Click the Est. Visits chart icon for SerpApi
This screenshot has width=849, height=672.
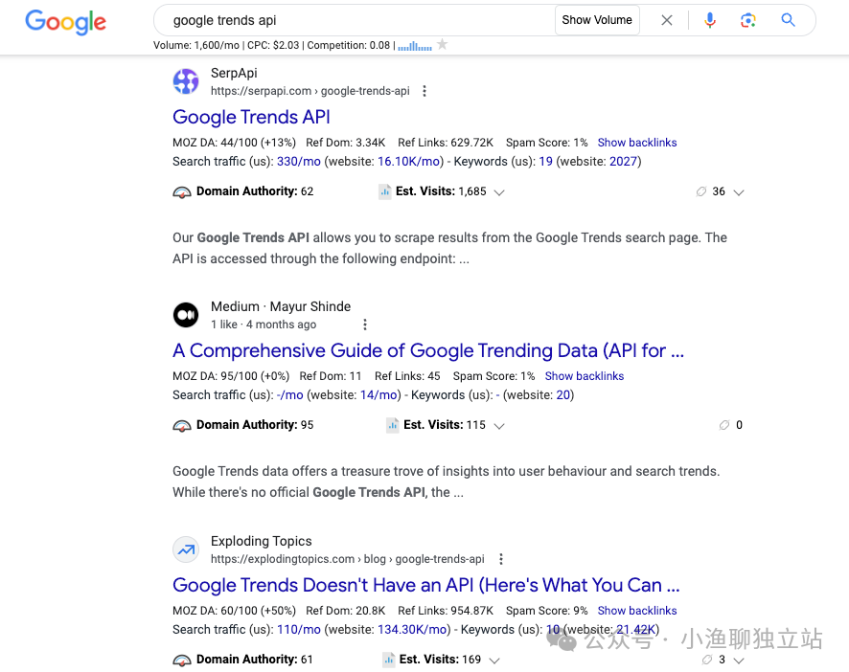pos(385,191)
